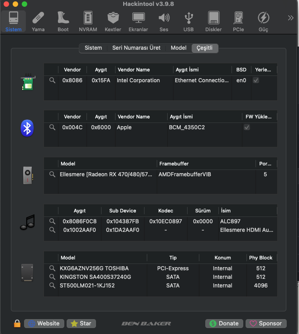Image resolution: width=299 pixels, height=334 pixels.
Task: Switch to the Seri Numarası Üret tab
Action: pos(136,48)
